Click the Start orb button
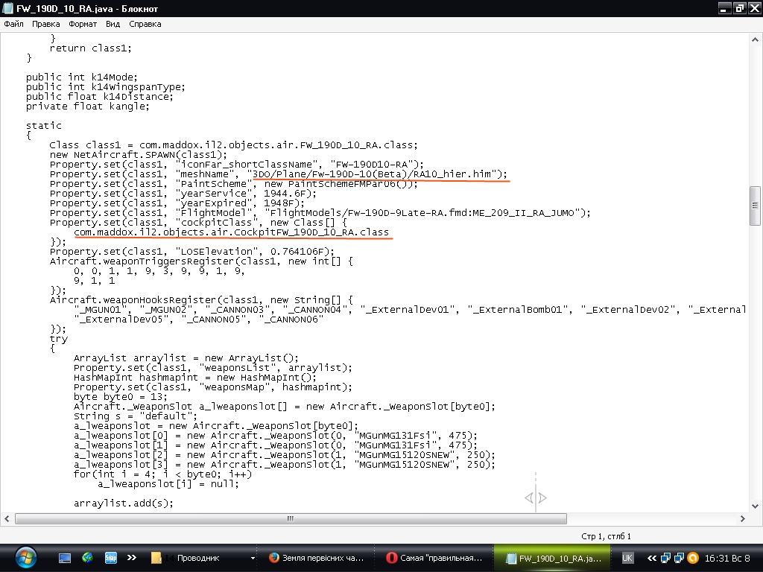The image size is (763, 572). pyautogui.click(x=25, y=558)
